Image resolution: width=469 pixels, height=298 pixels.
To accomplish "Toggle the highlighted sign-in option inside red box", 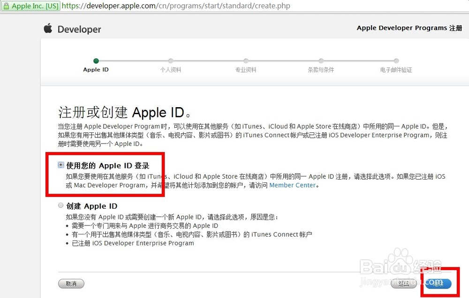I will pos(61,164).
